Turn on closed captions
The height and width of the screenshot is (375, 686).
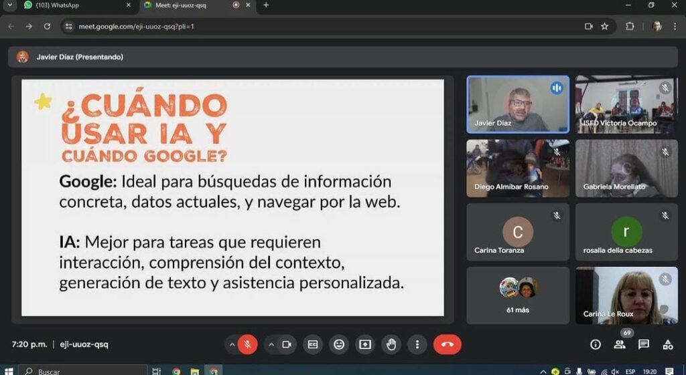[313, 344]
